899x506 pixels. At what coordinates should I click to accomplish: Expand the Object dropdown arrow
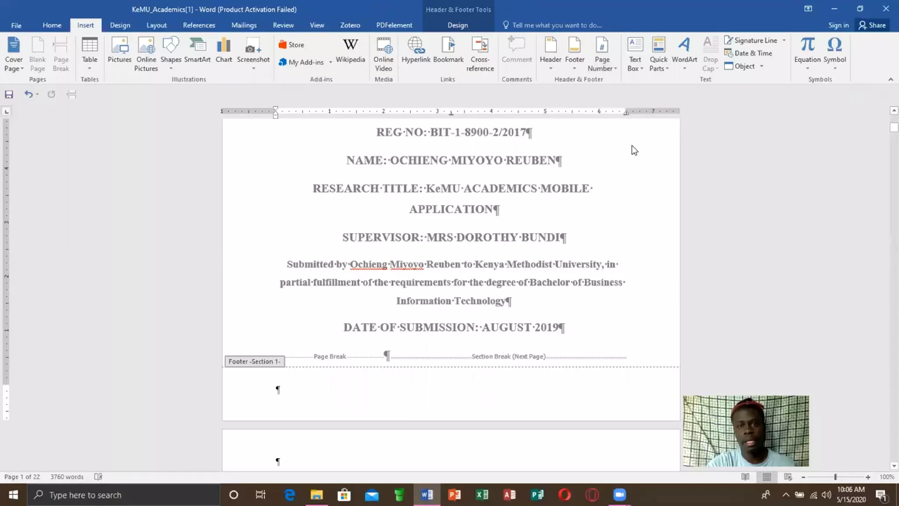(762, 66)
